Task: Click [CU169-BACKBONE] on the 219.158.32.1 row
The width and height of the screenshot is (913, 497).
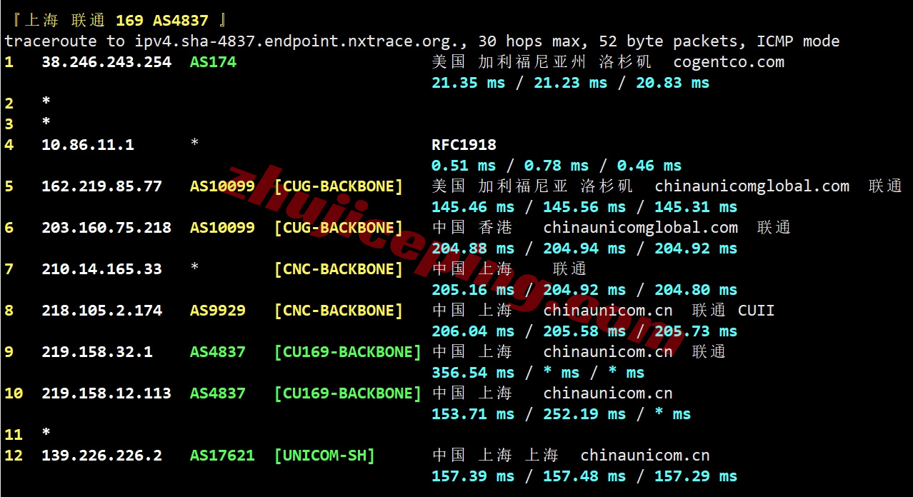Action: [x=348, y=352]
